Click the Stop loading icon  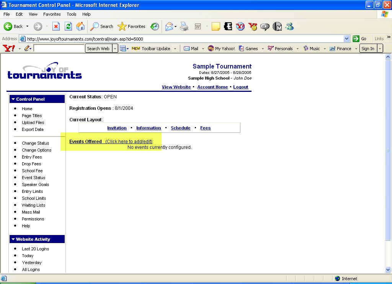(56, 26)
